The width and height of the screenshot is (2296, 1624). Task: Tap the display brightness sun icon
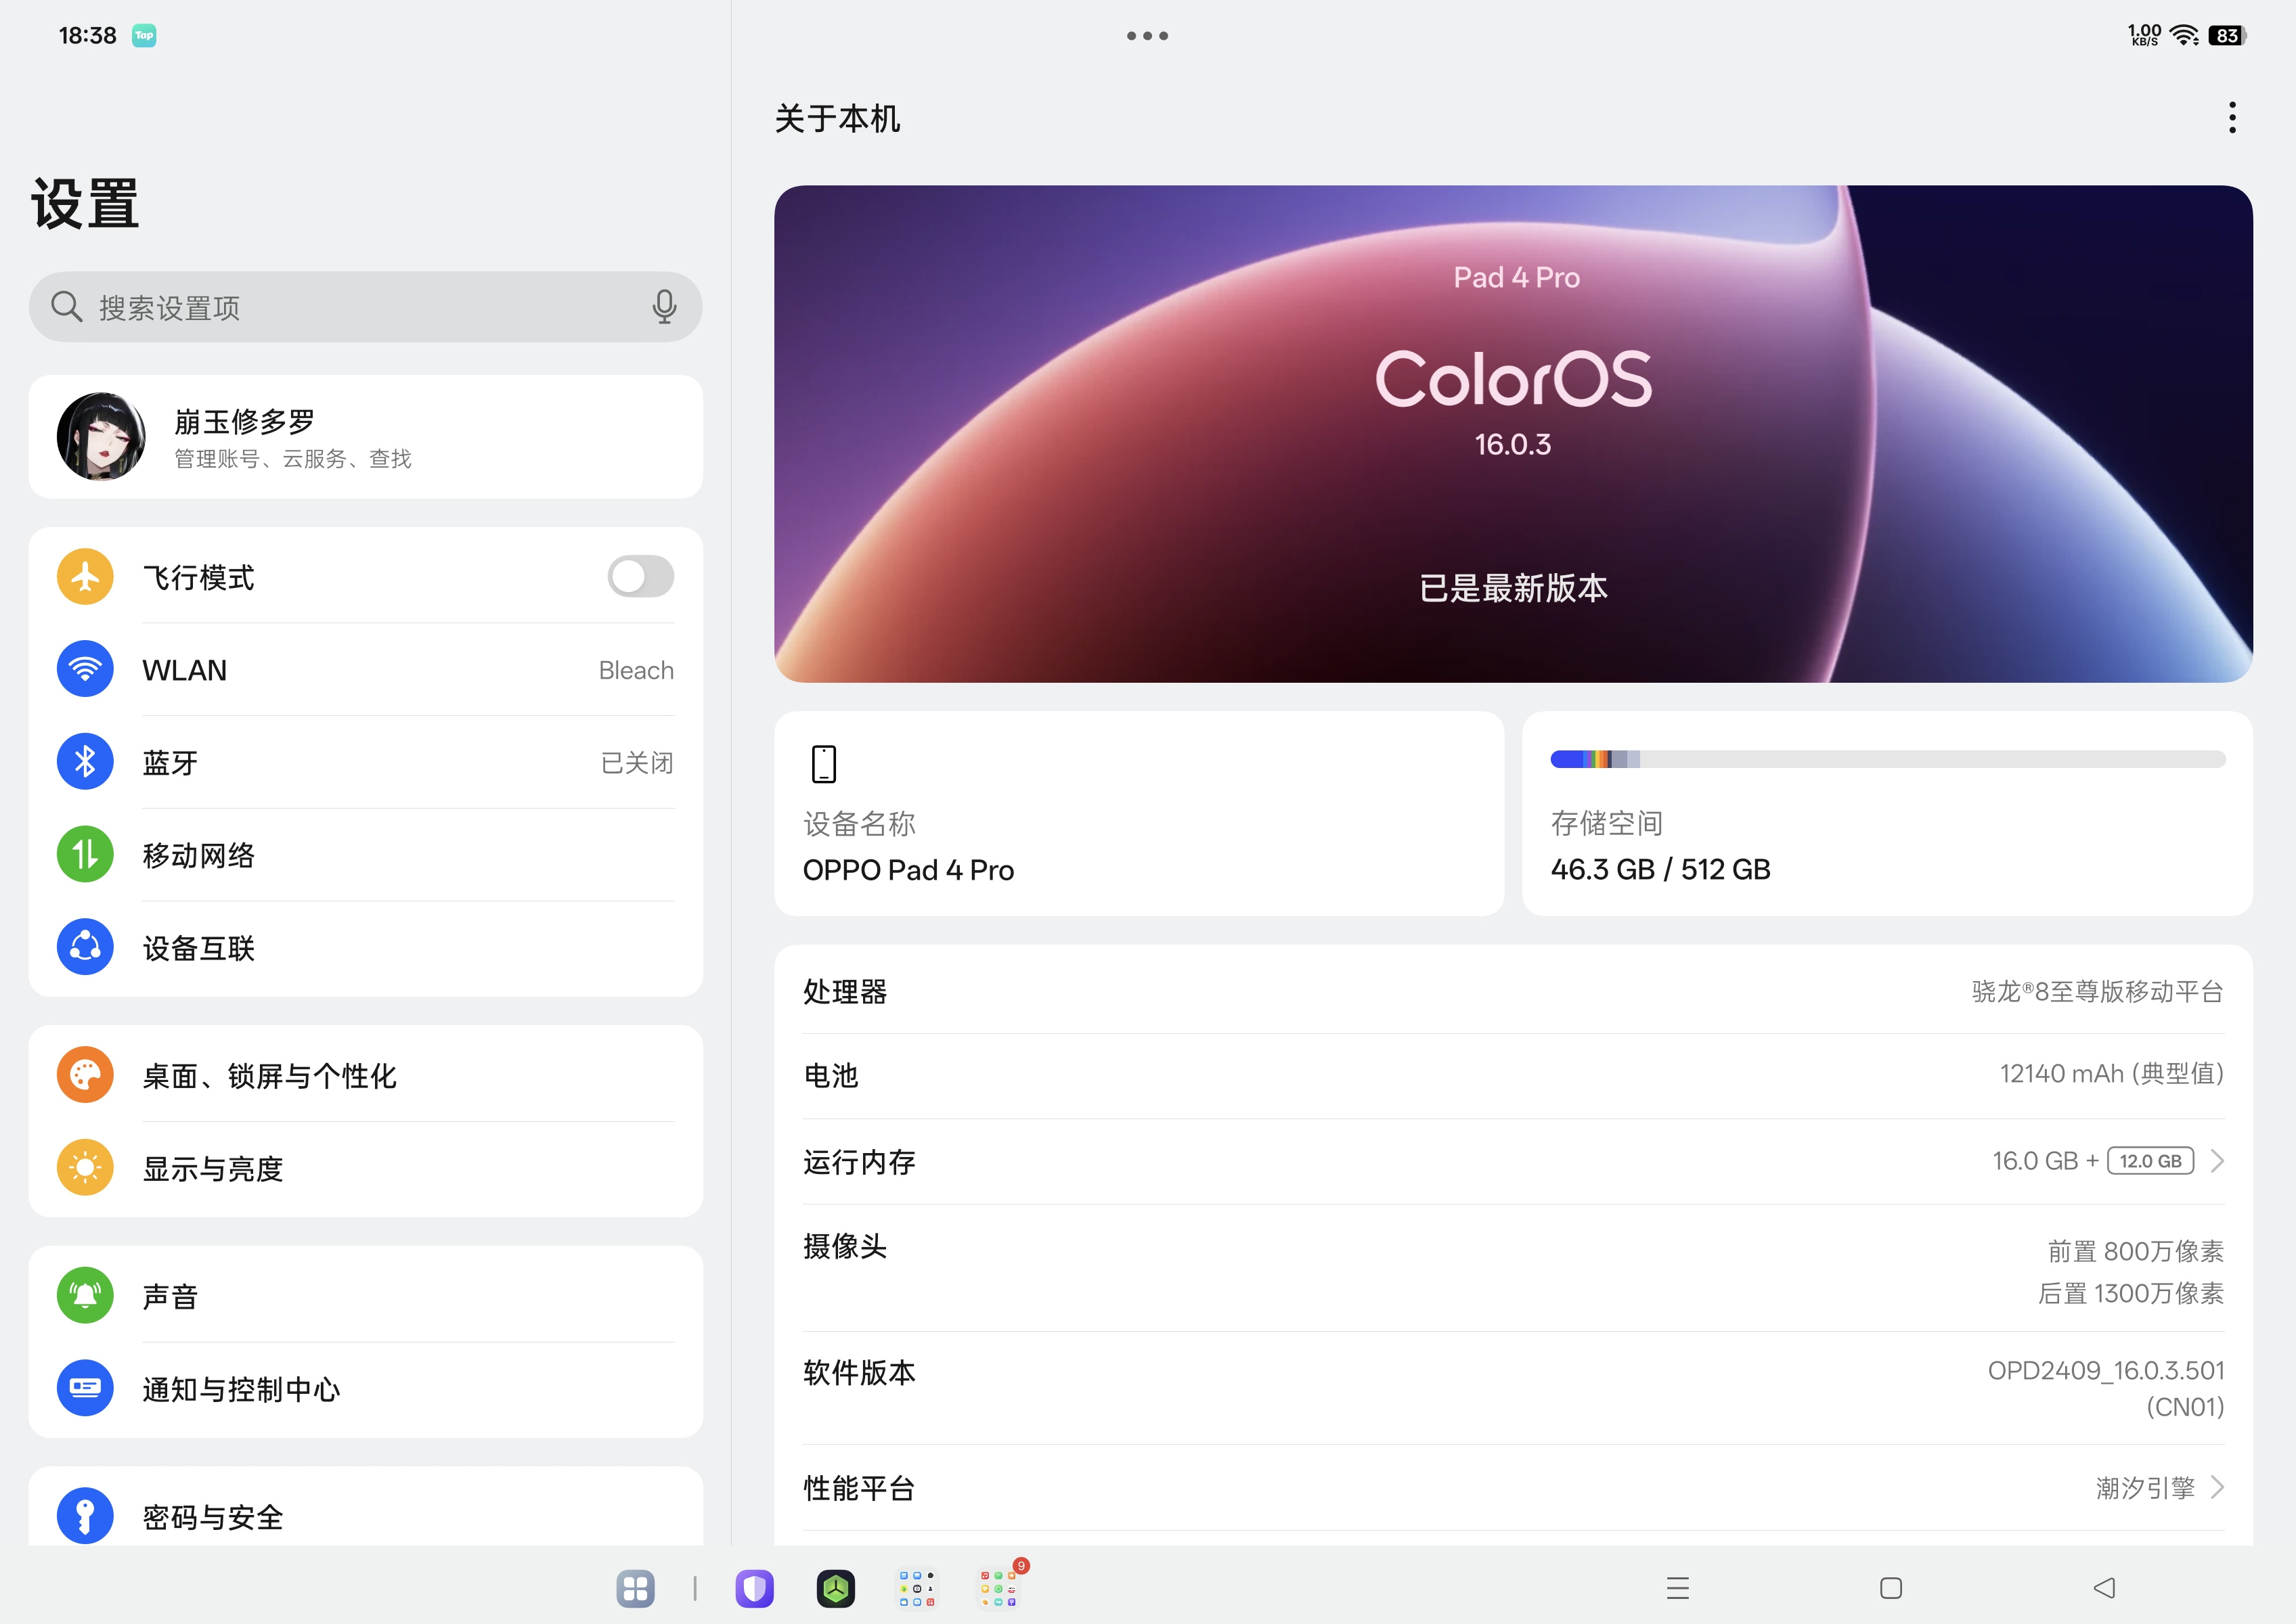(85, 1168)
